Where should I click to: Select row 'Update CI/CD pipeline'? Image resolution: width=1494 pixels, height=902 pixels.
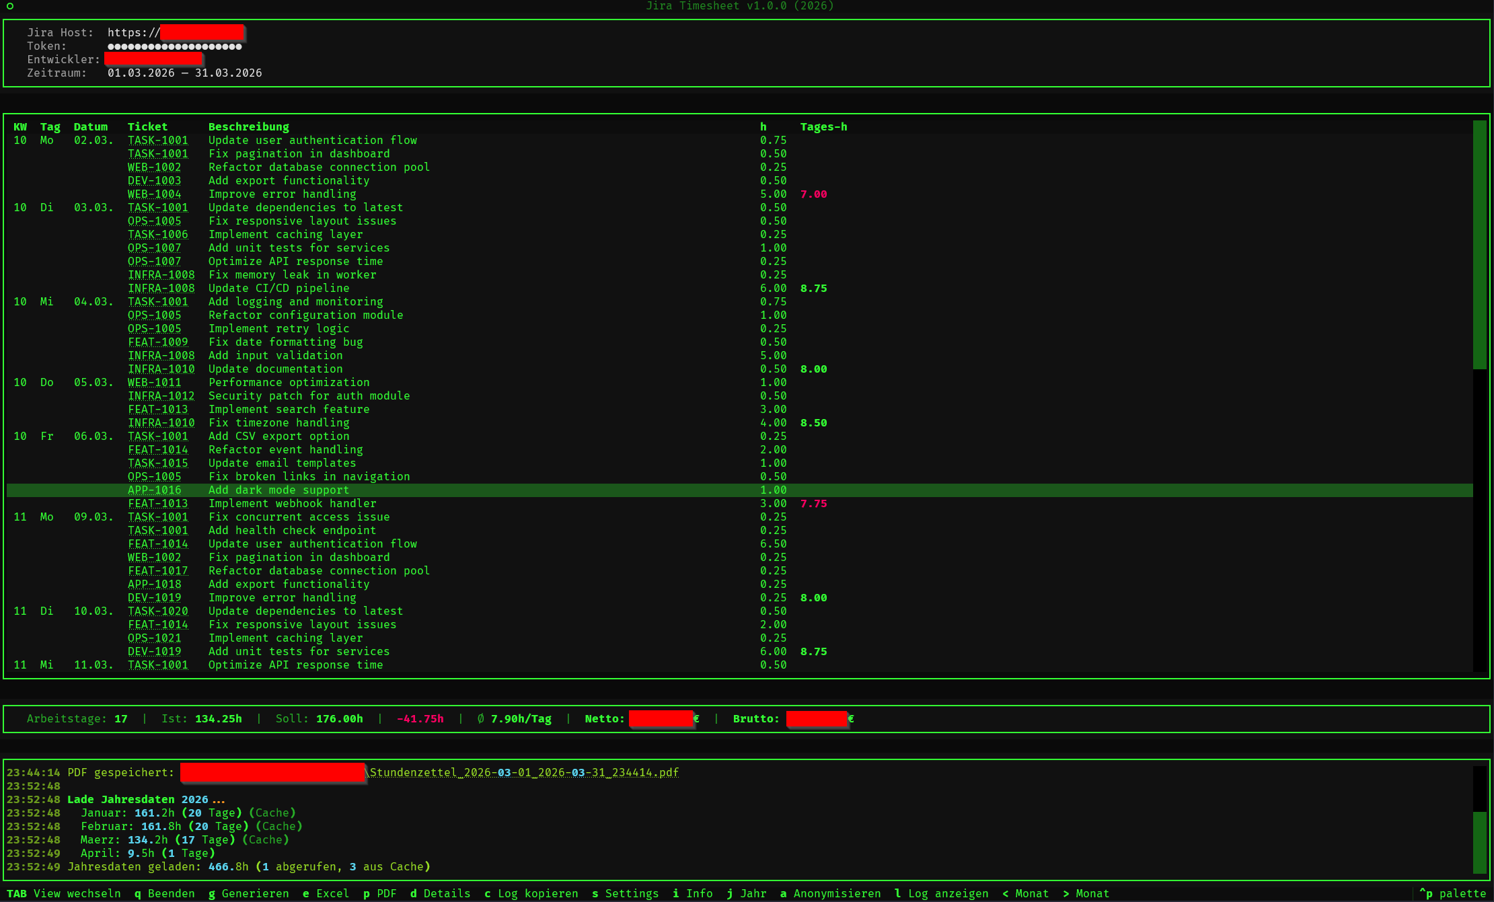(740, 288)
